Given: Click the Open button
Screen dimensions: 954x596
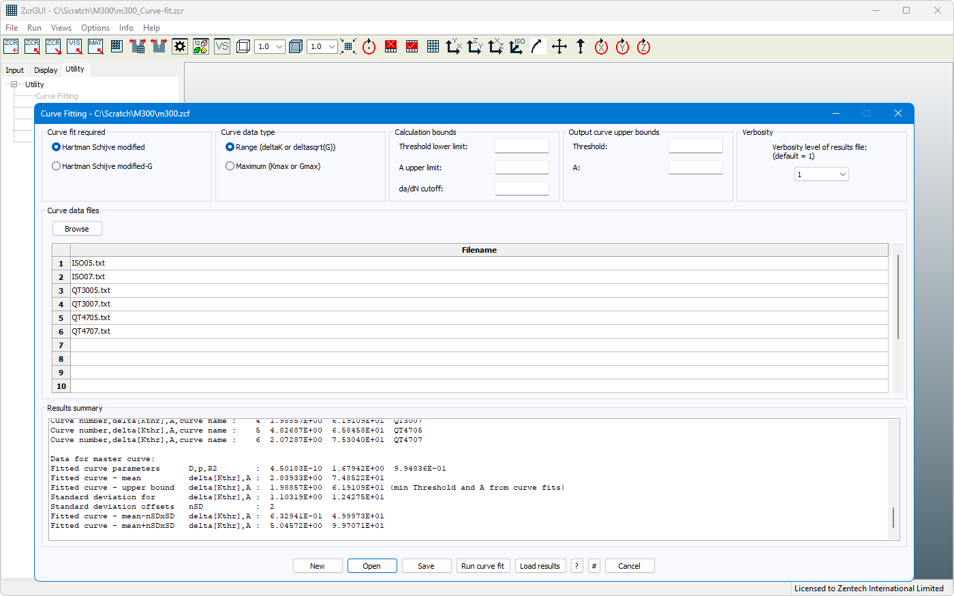Looking at the screenshot, I should click(x=372, y=566).
